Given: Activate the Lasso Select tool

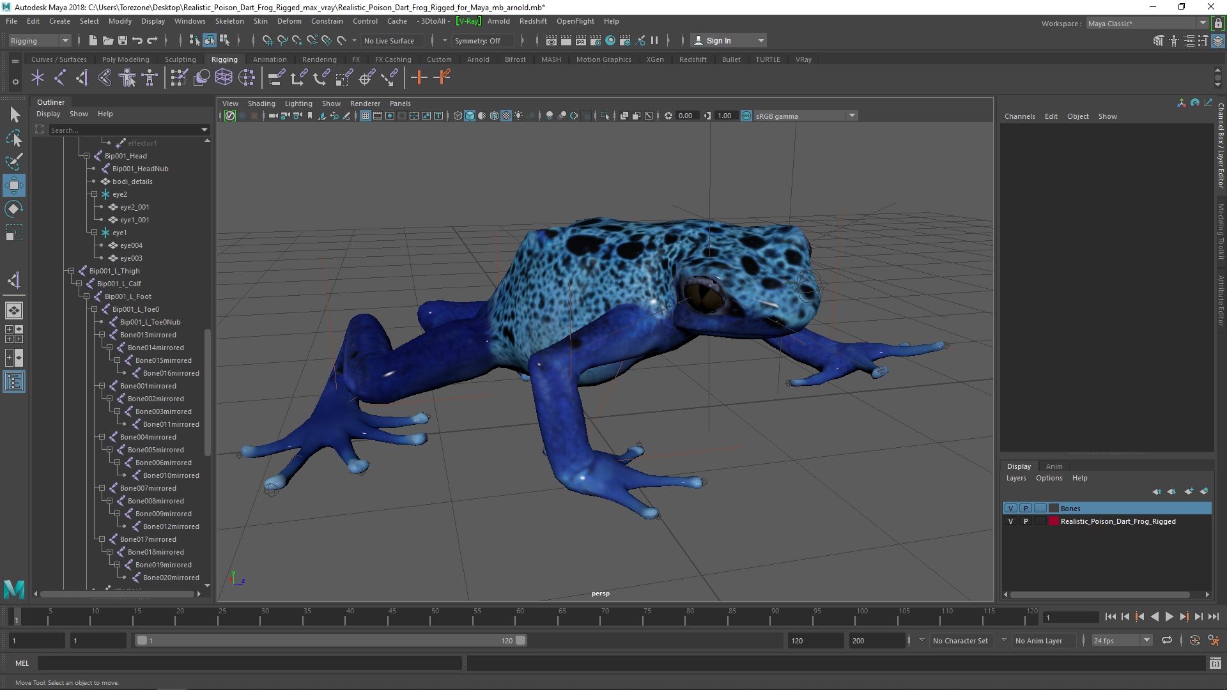Looking at the screenshot, I should coord(14,138).
